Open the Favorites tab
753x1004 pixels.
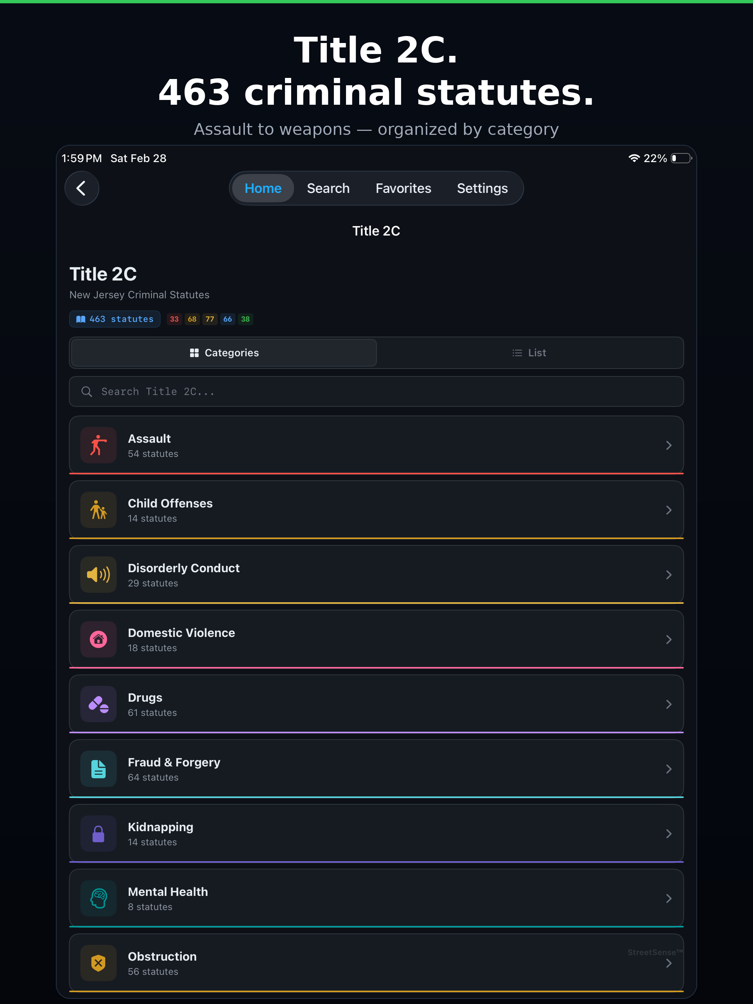[x=403, y=189]
